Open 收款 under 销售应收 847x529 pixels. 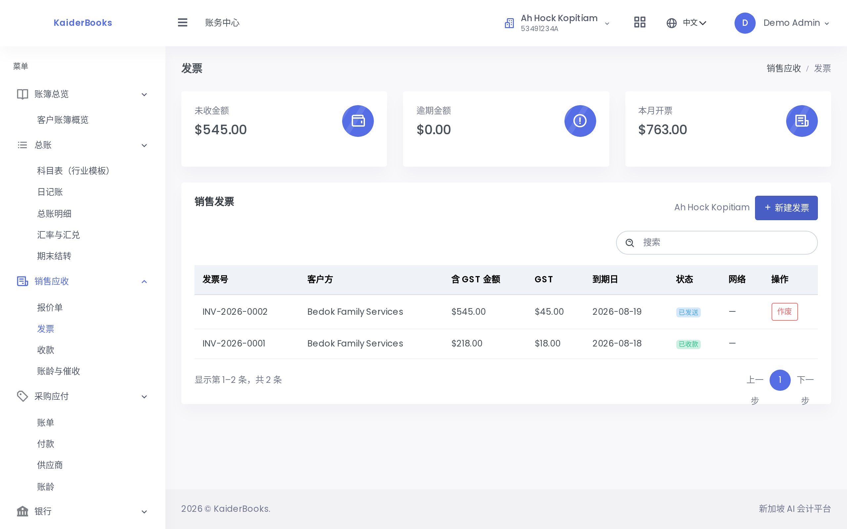pyautogui.click(x=46, y=350)
